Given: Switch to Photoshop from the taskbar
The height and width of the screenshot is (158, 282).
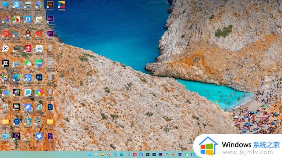Looking at the screenshot, I should (154, 154).
